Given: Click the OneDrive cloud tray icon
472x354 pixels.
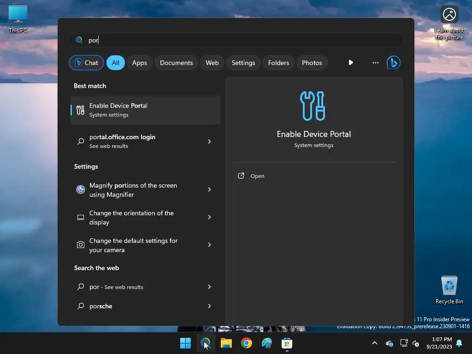Looking at the screenshot, I should 389,343.
